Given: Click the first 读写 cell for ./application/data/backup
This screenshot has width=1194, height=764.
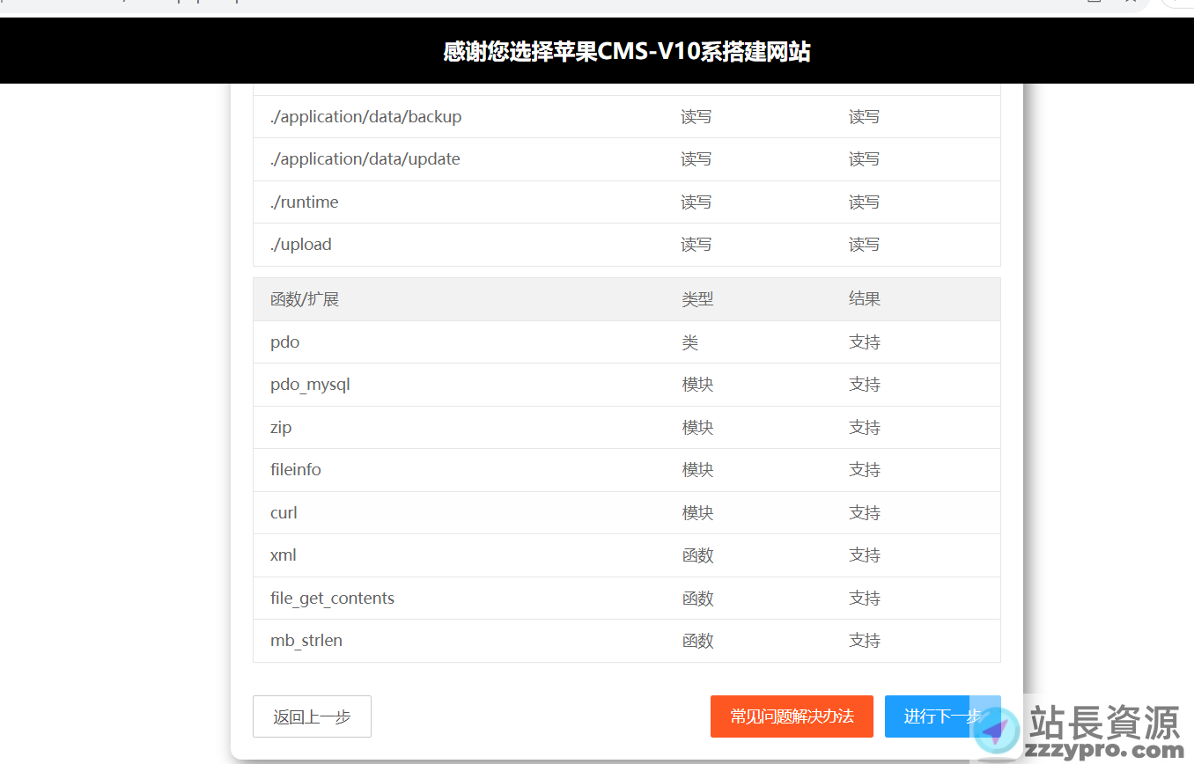Looking at the screenshot, I should coord(696,117).
